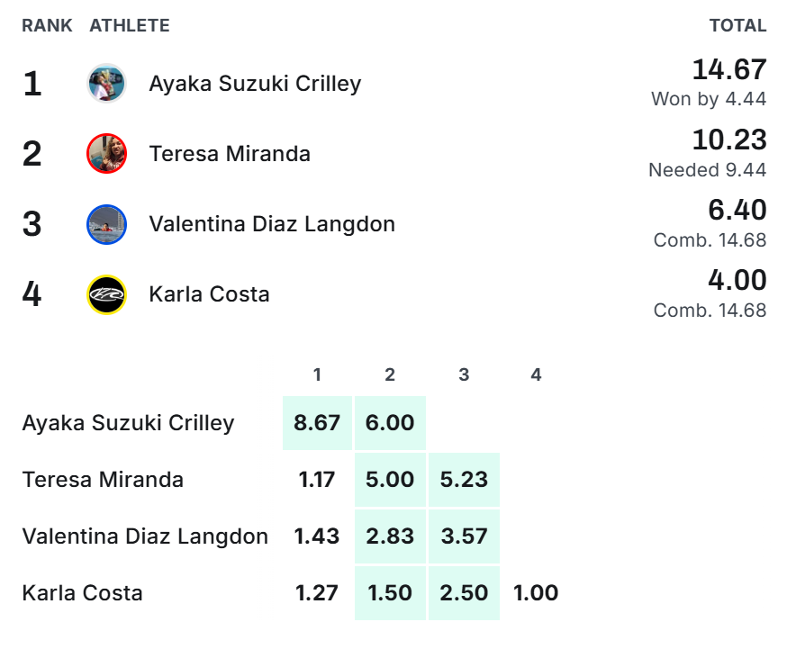Image resolution: width=787 pixels, height=649 pixels.
Task: Click Karla Costa's yellow-ringed logo avatar
Action: coord(106,294)
